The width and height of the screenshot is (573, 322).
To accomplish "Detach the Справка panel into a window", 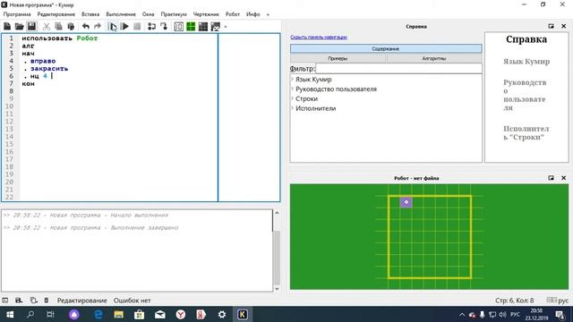I will (552, 26).
